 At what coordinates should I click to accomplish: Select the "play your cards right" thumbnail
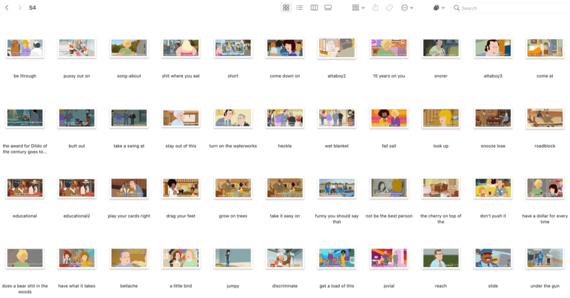pyautogui.click(x=129, y=188)
